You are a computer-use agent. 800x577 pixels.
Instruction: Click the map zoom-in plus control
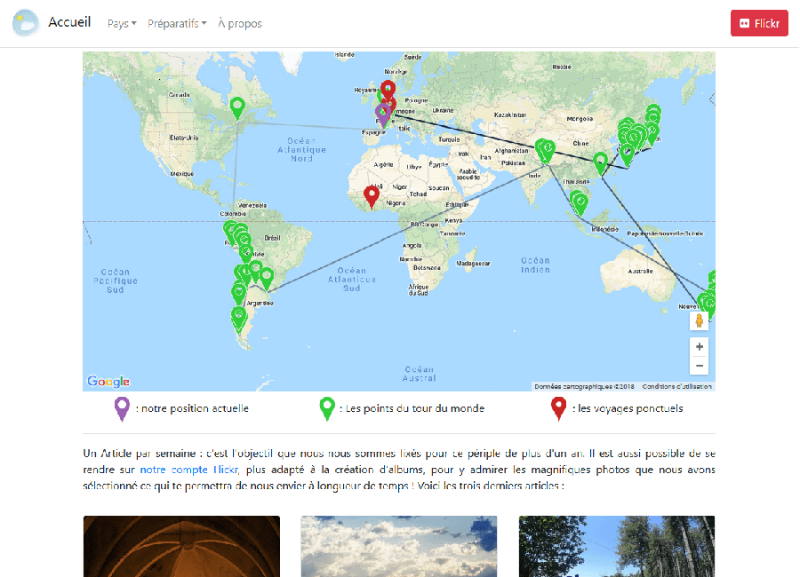700,346
